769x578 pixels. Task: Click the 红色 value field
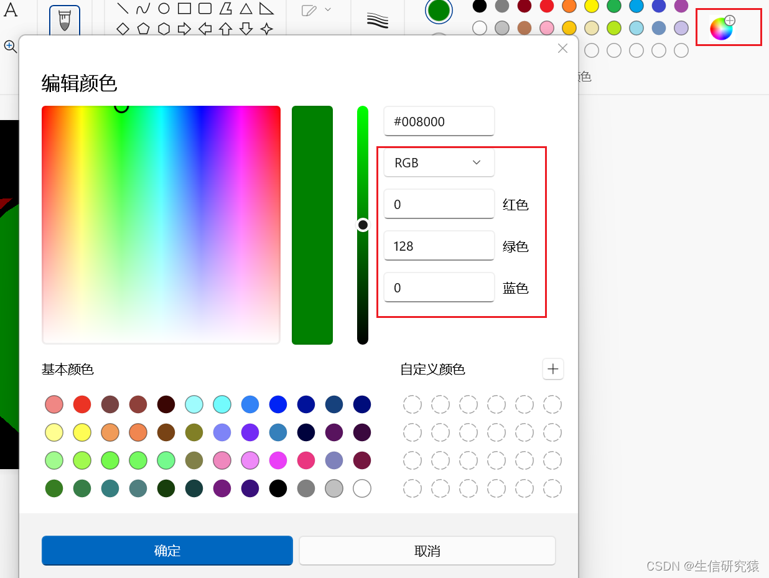pos(439,204)
